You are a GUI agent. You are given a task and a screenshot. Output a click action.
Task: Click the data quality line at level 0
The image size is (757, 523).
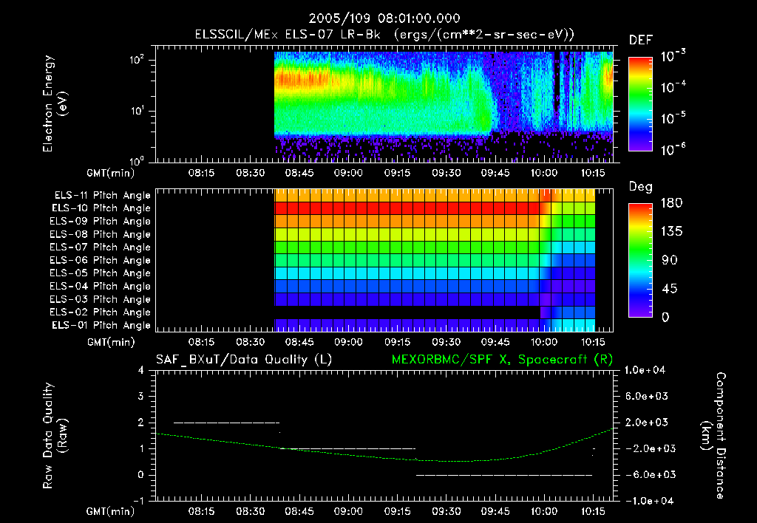[504, 475]
